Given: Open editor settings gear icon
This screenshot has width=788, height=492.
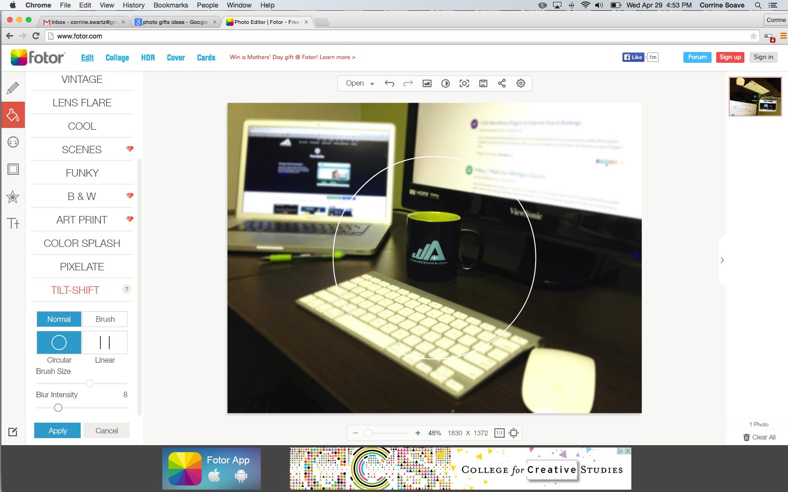Looking at the screenshot, I should (521, 83).
